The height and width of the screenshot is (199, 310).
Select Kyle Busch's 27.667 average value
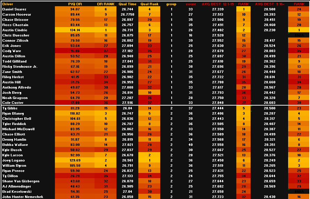pyautogui.click(x=218, y=150)
